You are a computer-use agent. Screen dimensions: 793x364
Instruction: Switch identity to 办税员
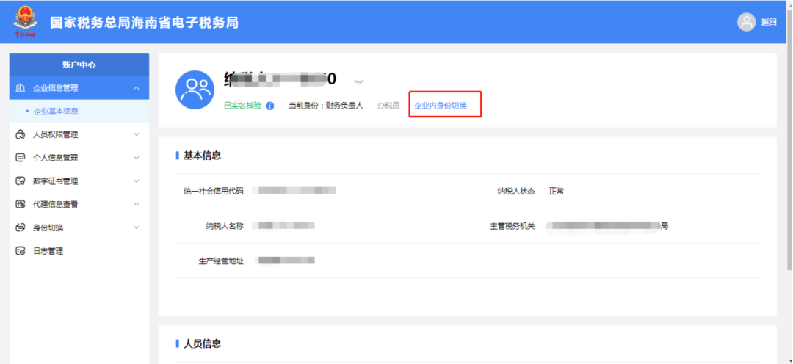(x=388, y=106)
